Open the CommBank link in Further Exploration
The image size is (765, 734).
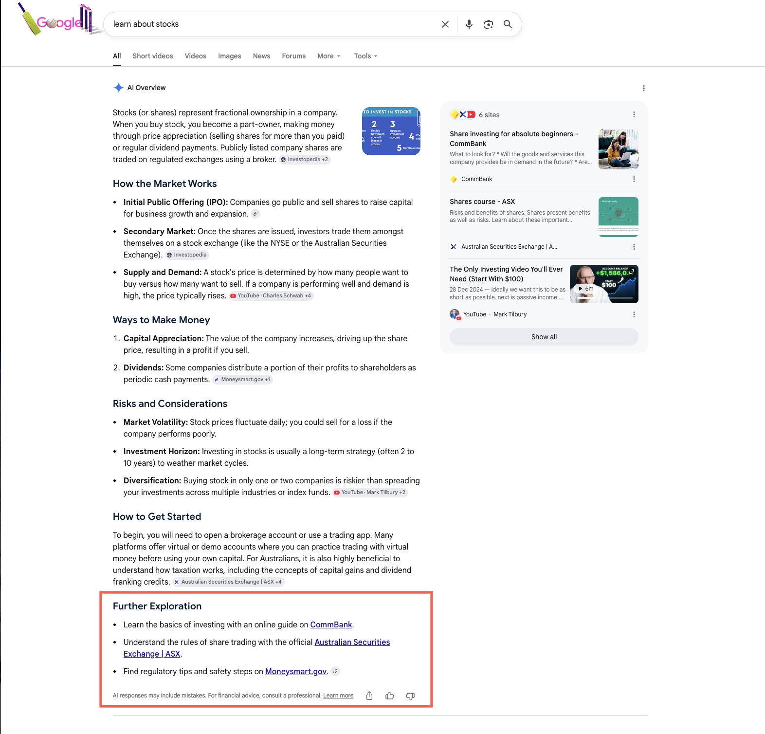(x=331, y=624)
